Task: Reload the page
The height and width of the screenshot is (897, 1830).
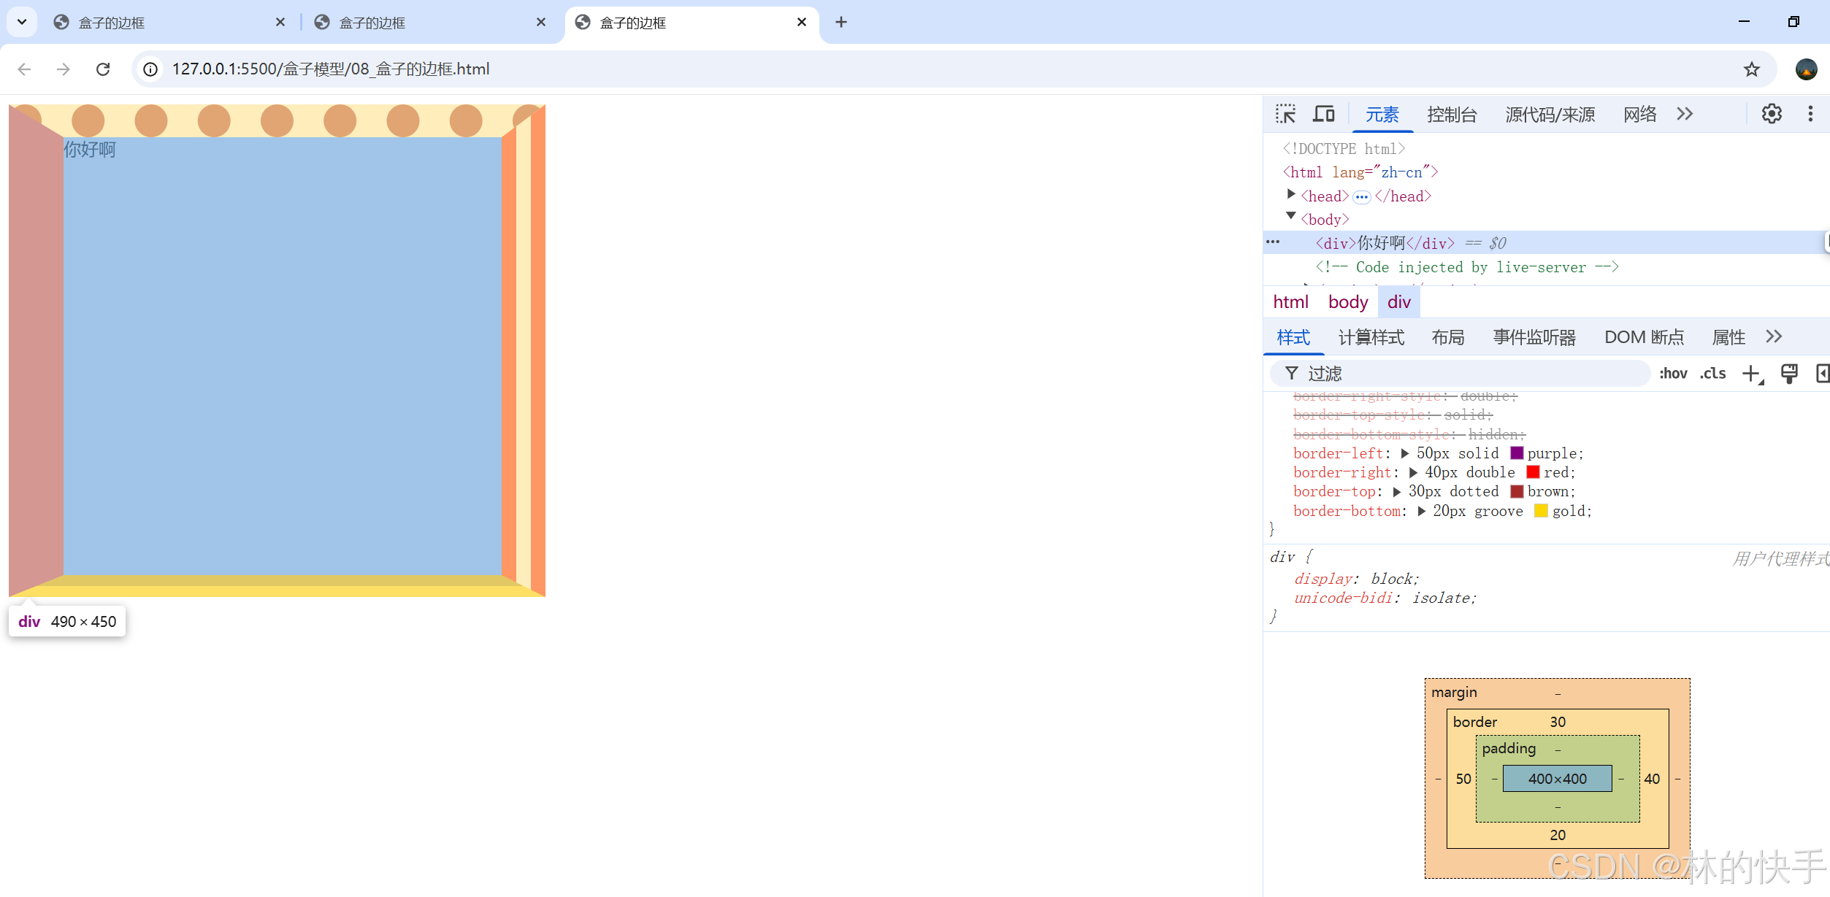Action: pyautogui.click(x=103, y=69)
